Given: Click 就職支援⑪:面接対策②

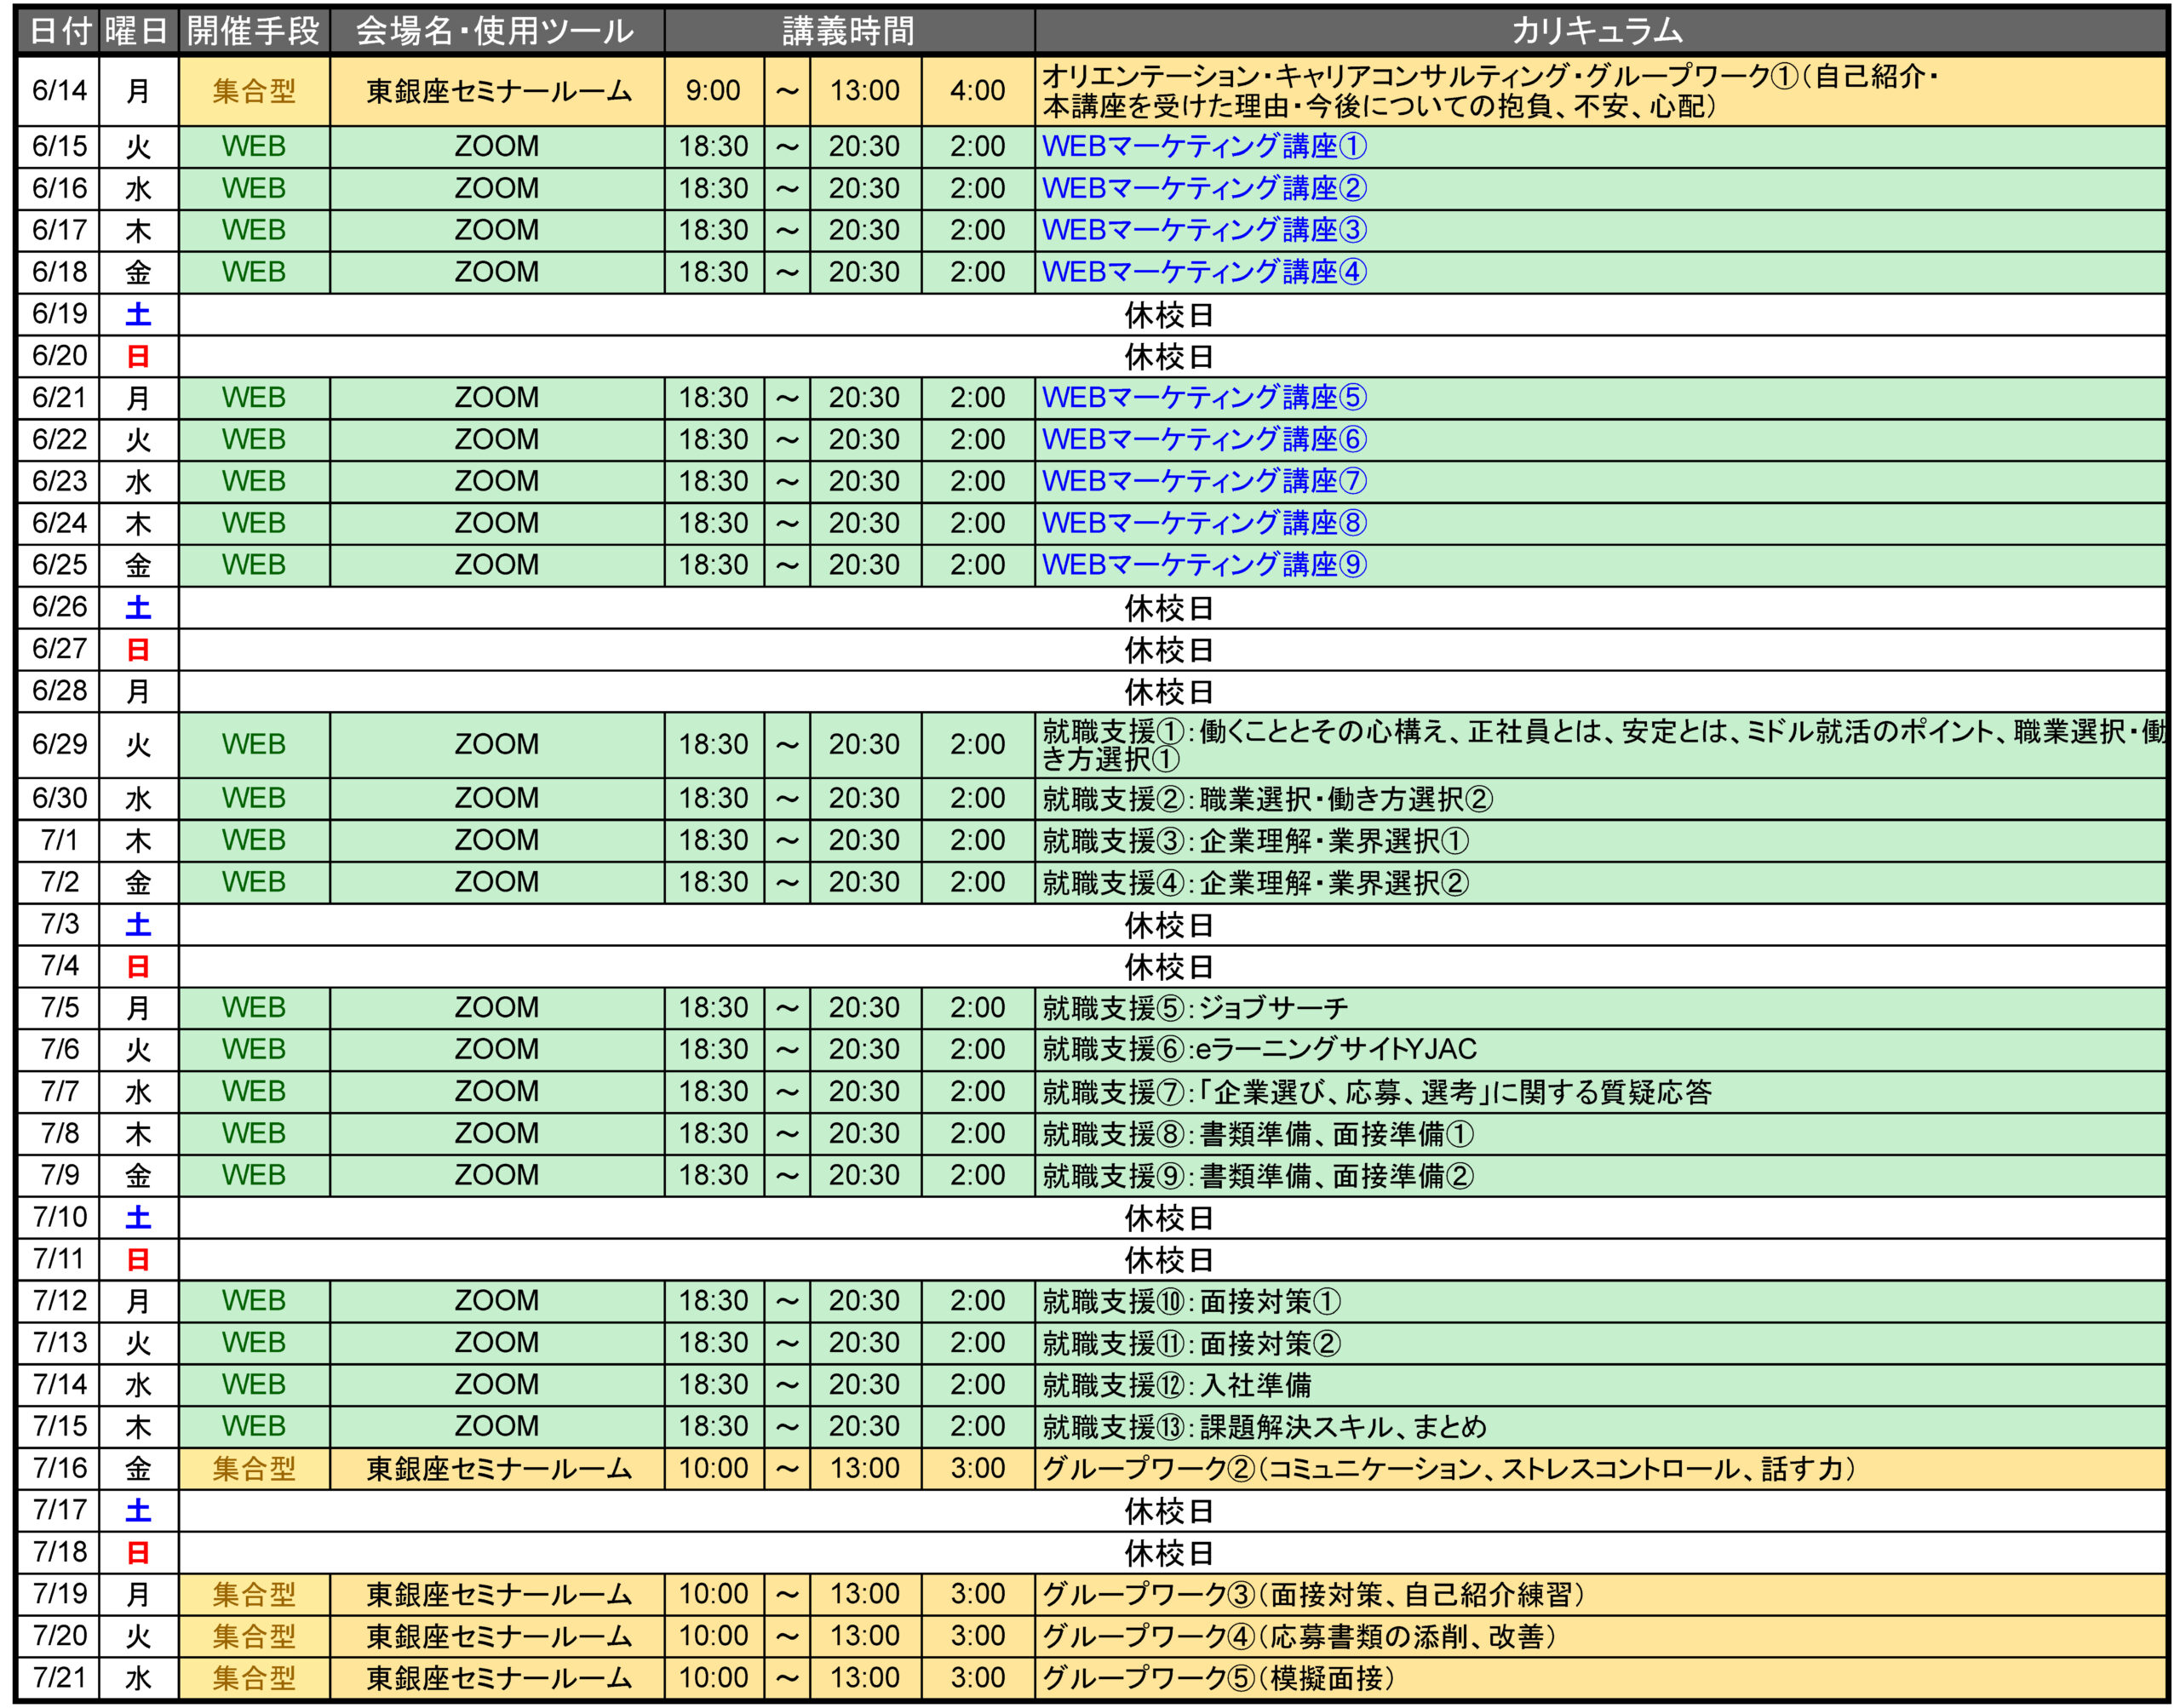Looking at the screenshot, I should pos(1192,1343).
